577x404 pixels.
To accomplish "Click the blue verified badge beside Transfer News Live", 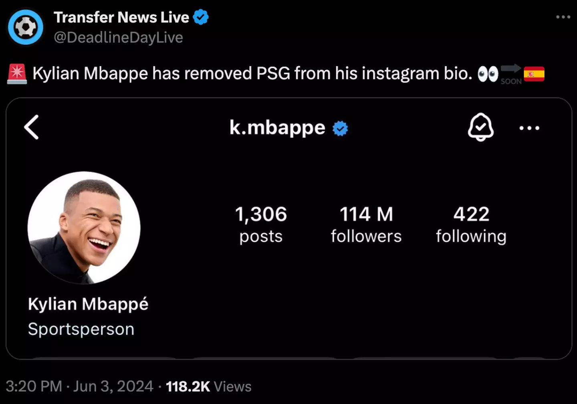I will [201, 17].
